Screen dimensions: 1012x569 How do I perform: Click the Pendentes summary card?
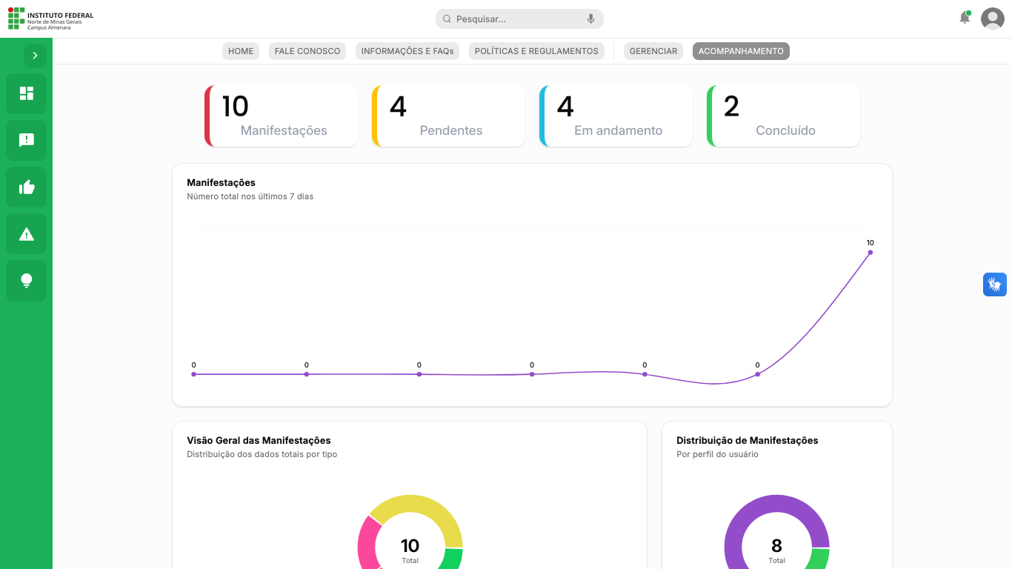[449, 116]
